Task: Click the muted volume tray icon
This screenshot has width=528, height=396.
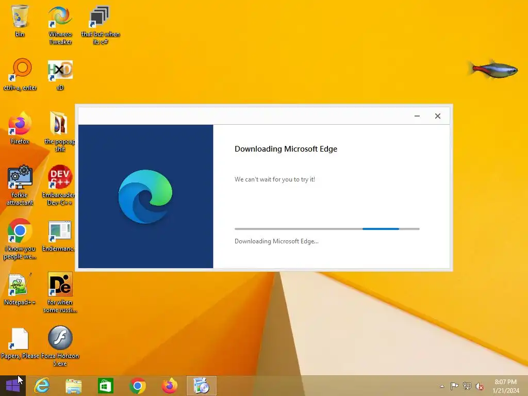Action: [480, 386]
